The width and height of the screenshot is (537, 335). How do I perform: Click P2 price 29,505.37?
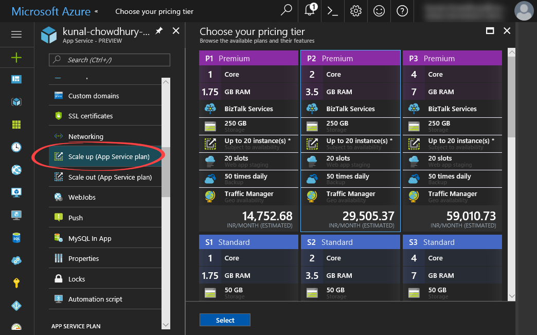pos(368,216)
